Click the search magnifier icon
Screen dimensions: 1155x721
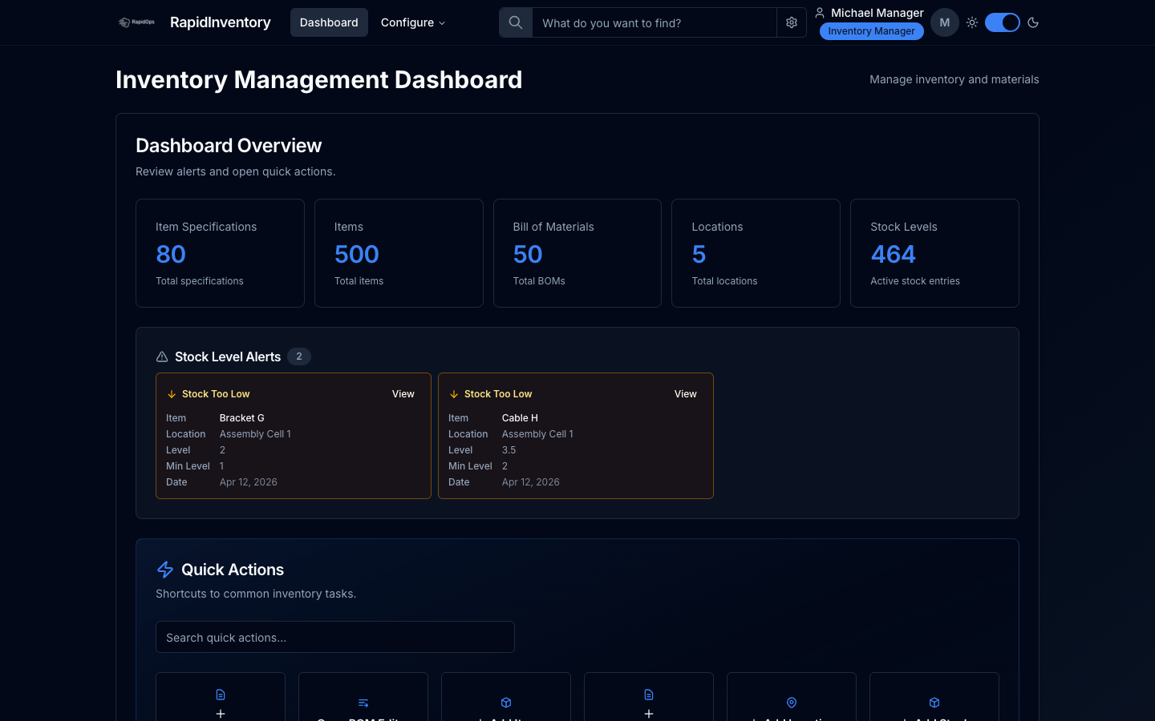coord(516,22)
